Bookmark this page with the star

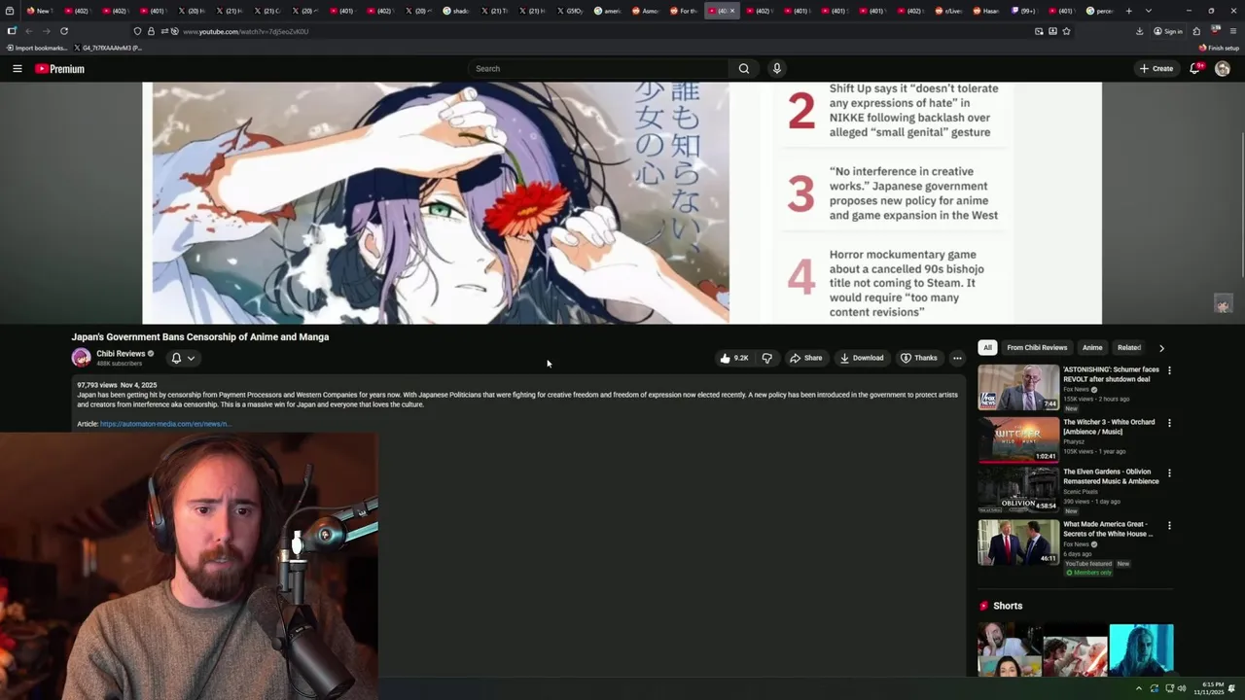point(1066,31)
